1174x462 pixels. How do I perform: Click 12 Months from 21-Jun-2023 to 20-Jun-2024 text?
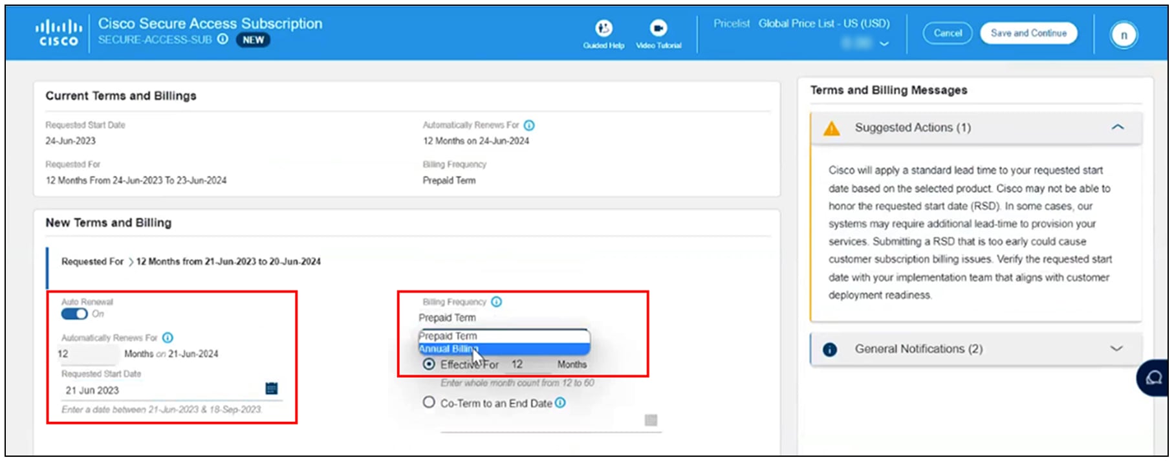point(228,262)
